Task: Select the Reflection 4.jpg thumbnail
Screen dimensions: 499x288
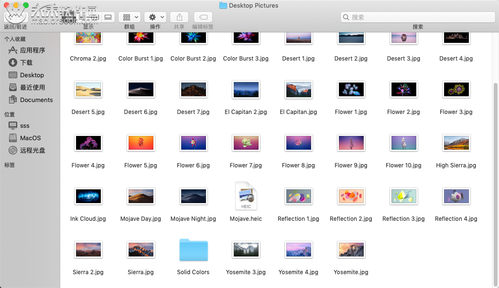Action: pos(456,196)
